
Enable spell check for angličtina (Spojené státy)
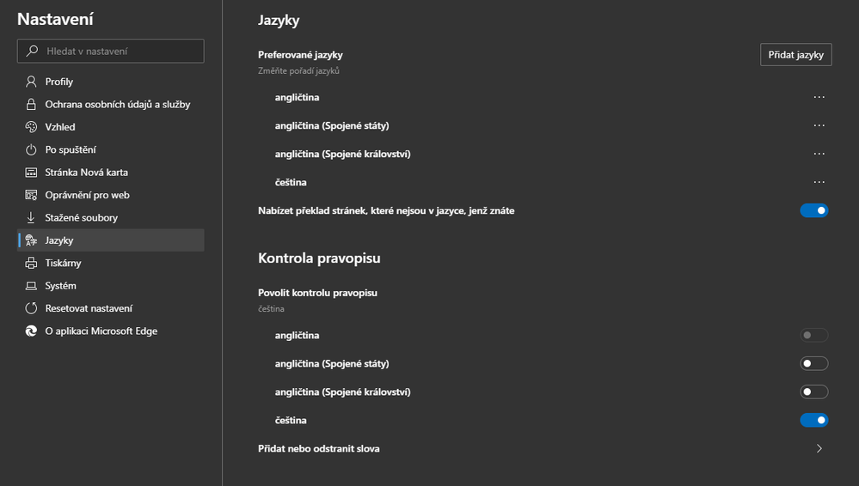point(813,364)
